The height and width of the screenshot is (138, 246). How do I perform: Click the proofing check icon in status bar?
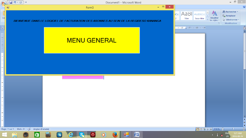(x=29, y=129)
